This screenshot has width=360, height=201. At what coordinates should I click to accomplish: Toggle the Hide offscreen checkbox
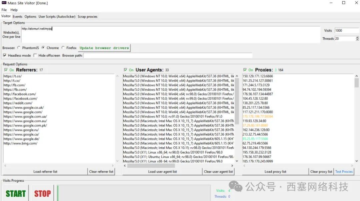[35, 55]
